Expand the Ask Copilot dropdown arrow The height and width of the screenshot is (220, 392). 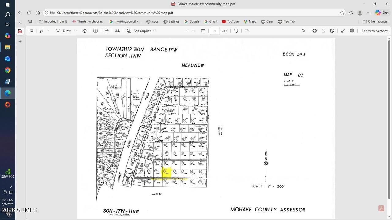[154, 31]
